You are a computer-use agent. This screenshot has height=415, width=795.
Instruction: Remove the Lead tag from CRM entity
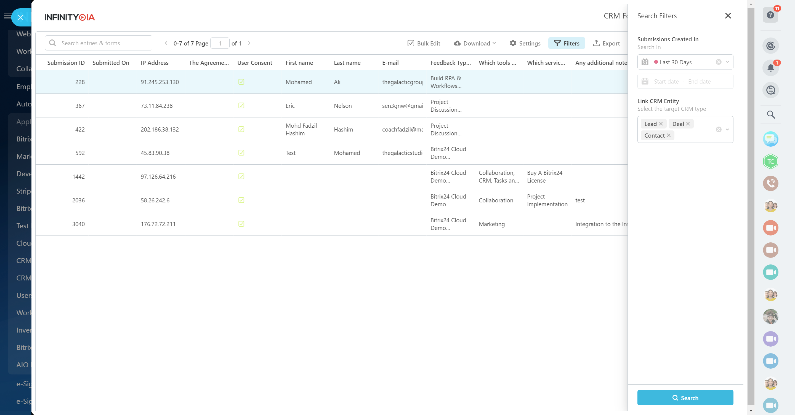(661, 124)
